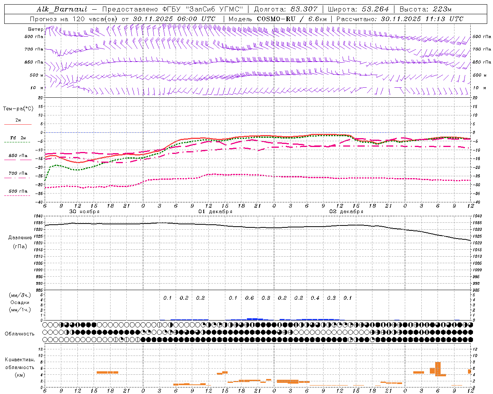493x394 pixels.
Task: Click the date label 30 ноября
Action: coord(84,212)
